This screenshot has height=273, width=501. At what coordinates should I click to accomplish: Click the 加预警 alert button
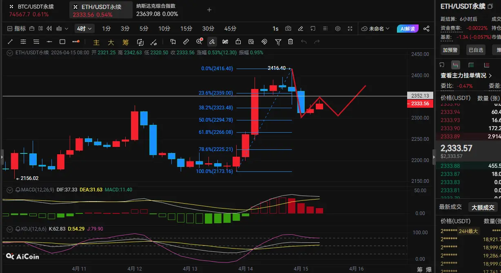[x=450, y=50]
